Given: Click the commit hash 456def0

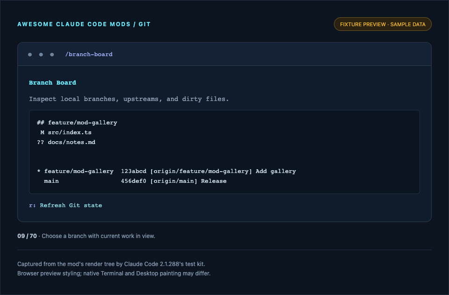Looking at the screenshot, I should click(x=133, y=181).
